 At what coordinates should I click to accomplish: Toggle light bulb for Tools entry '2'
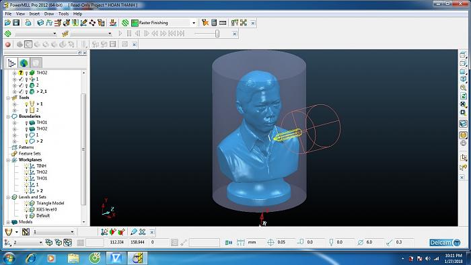[26, 110]
